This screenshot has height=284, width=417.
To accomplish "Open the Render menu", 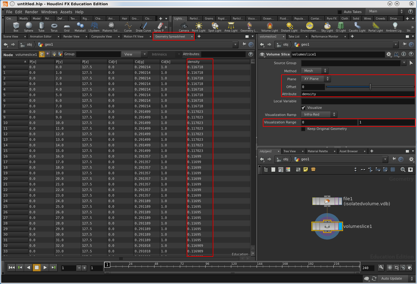I will 31,12.
